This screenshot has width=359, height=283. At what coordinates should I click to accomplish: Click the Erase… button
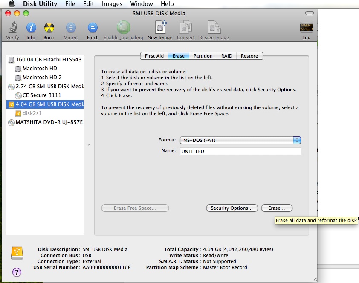pyautogui.click(x=277, y=208)
